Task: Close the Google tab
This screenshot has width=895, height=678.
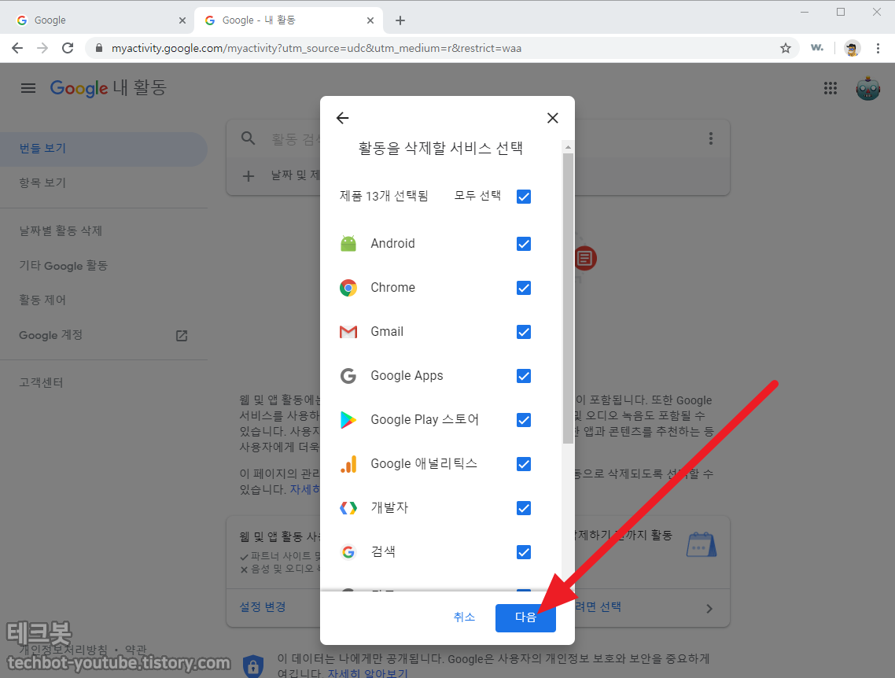Action: pyautogui.click(x=182, y=20)
